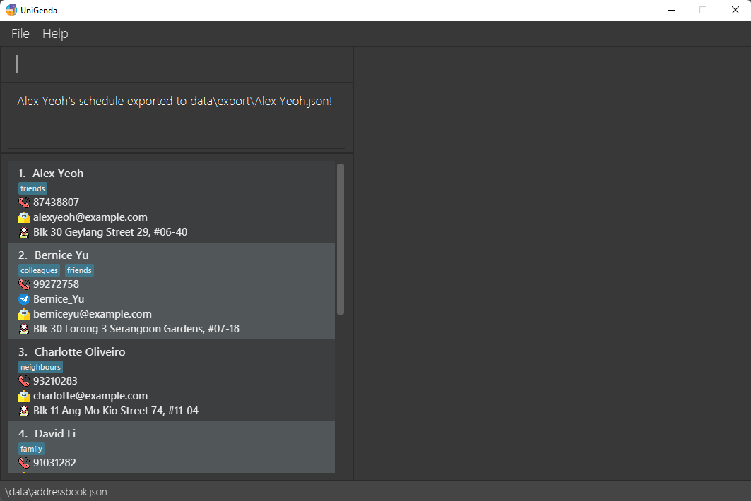Click the UniGenda app icon in title bar
751x501 pixels.
click(x=11, y=10)
